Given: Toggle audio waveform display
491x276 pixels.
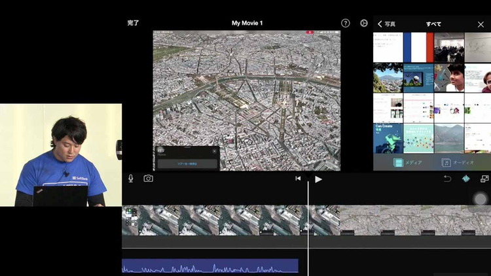Looking at the screenshot, I should click(466, 179).
